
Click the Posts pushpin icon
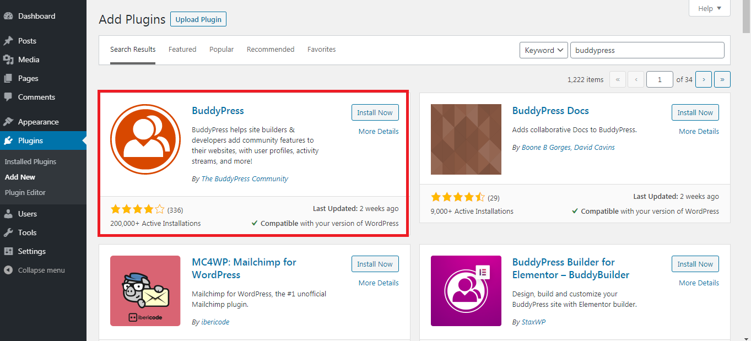[8, 41]
